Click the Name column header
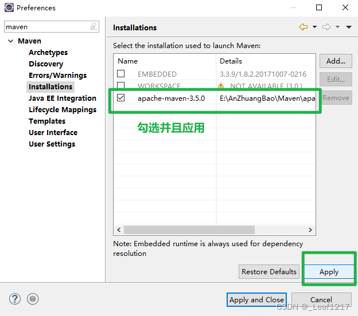Image resolution: width=358 pixels, height=316 pixels. coord(165,61)
